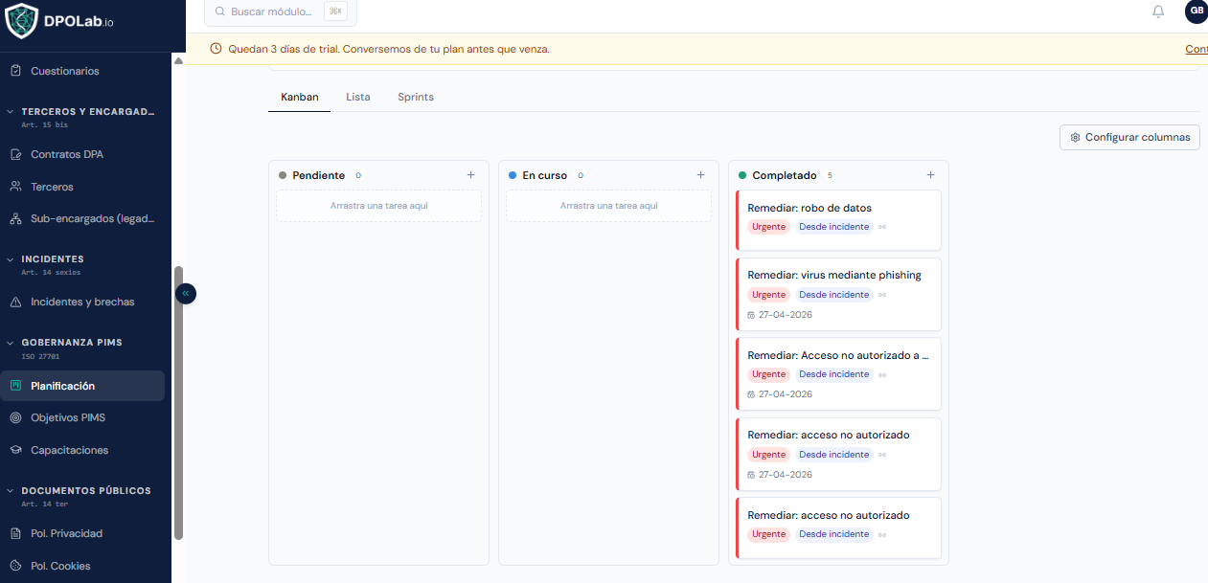The height and width of the screenshot is (583, 1208).
Task: Click the Terceros people icon
Action: (x=15, y=187)
